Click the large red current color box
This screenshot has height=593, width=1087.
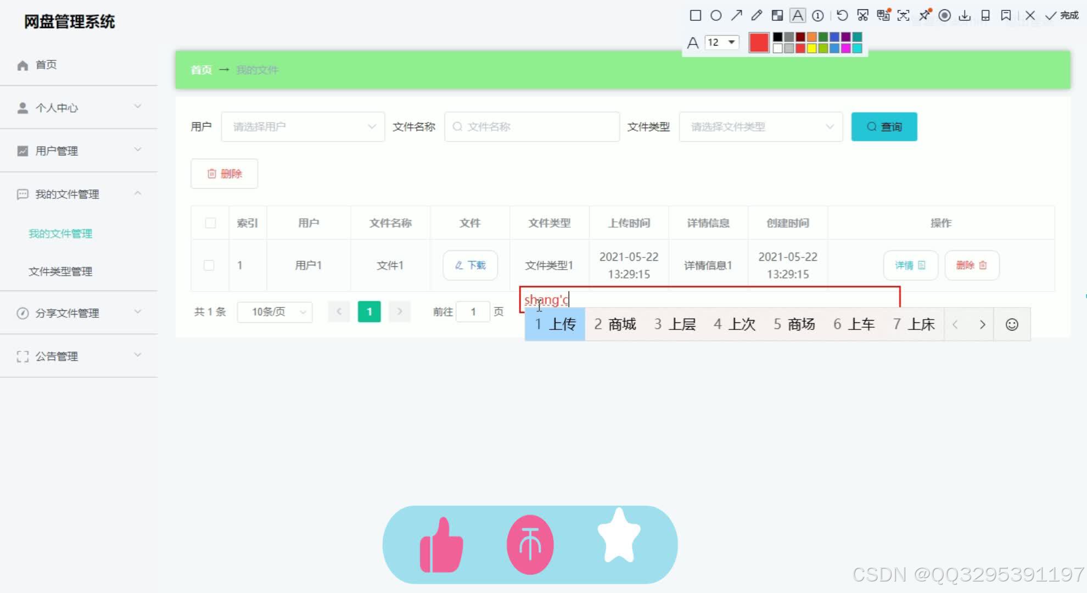759,42
